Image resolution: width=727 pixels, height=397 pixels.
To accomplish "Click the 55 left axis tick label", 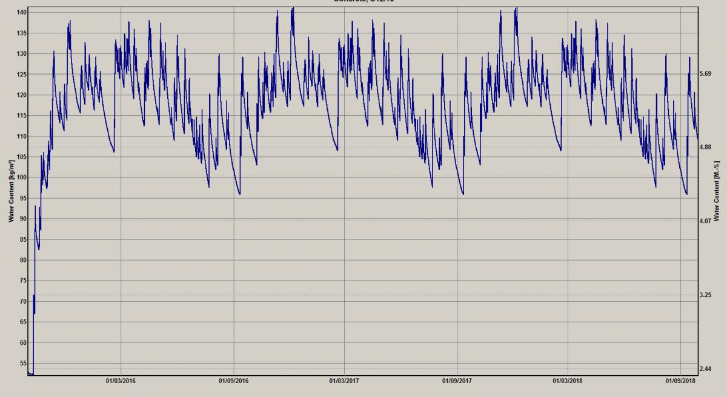I will click(23, 363).
